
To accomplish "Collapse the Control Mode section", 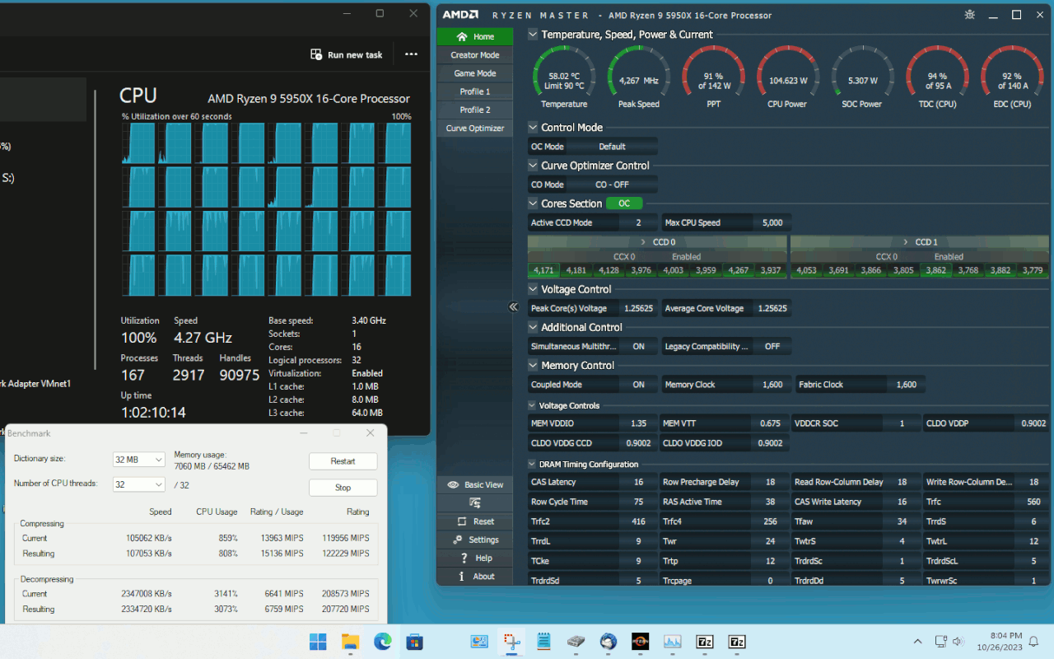I will (x=533, y=128).
